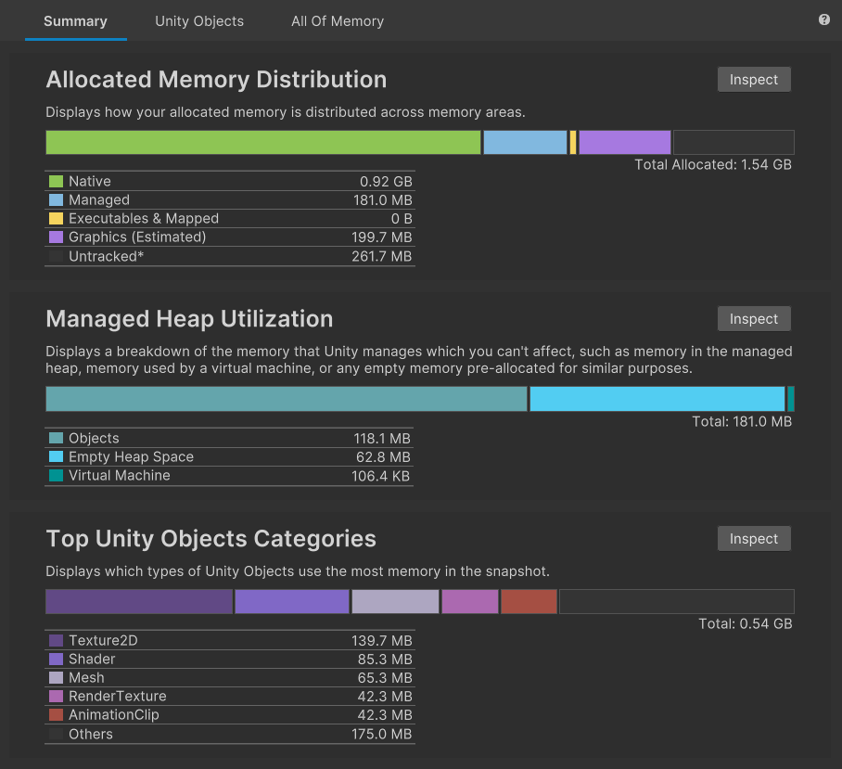842x769 pixels.
Task: Select the purple Graphics bar segment
Action: (625, 143)
